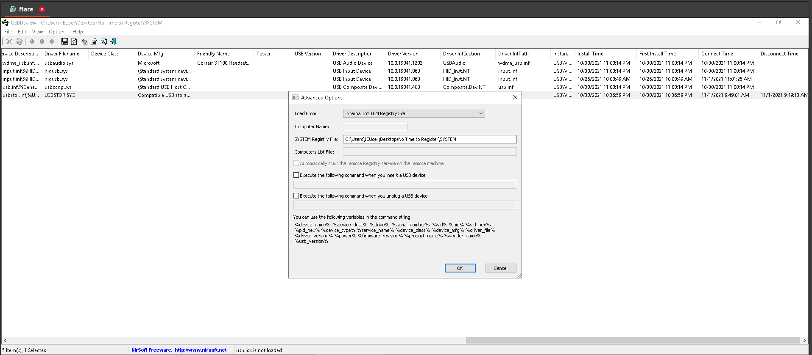Screen dimensions: 812x355
Task: Click the Copy Selected Items toolbar icon
Action: (x=84, y=41)
